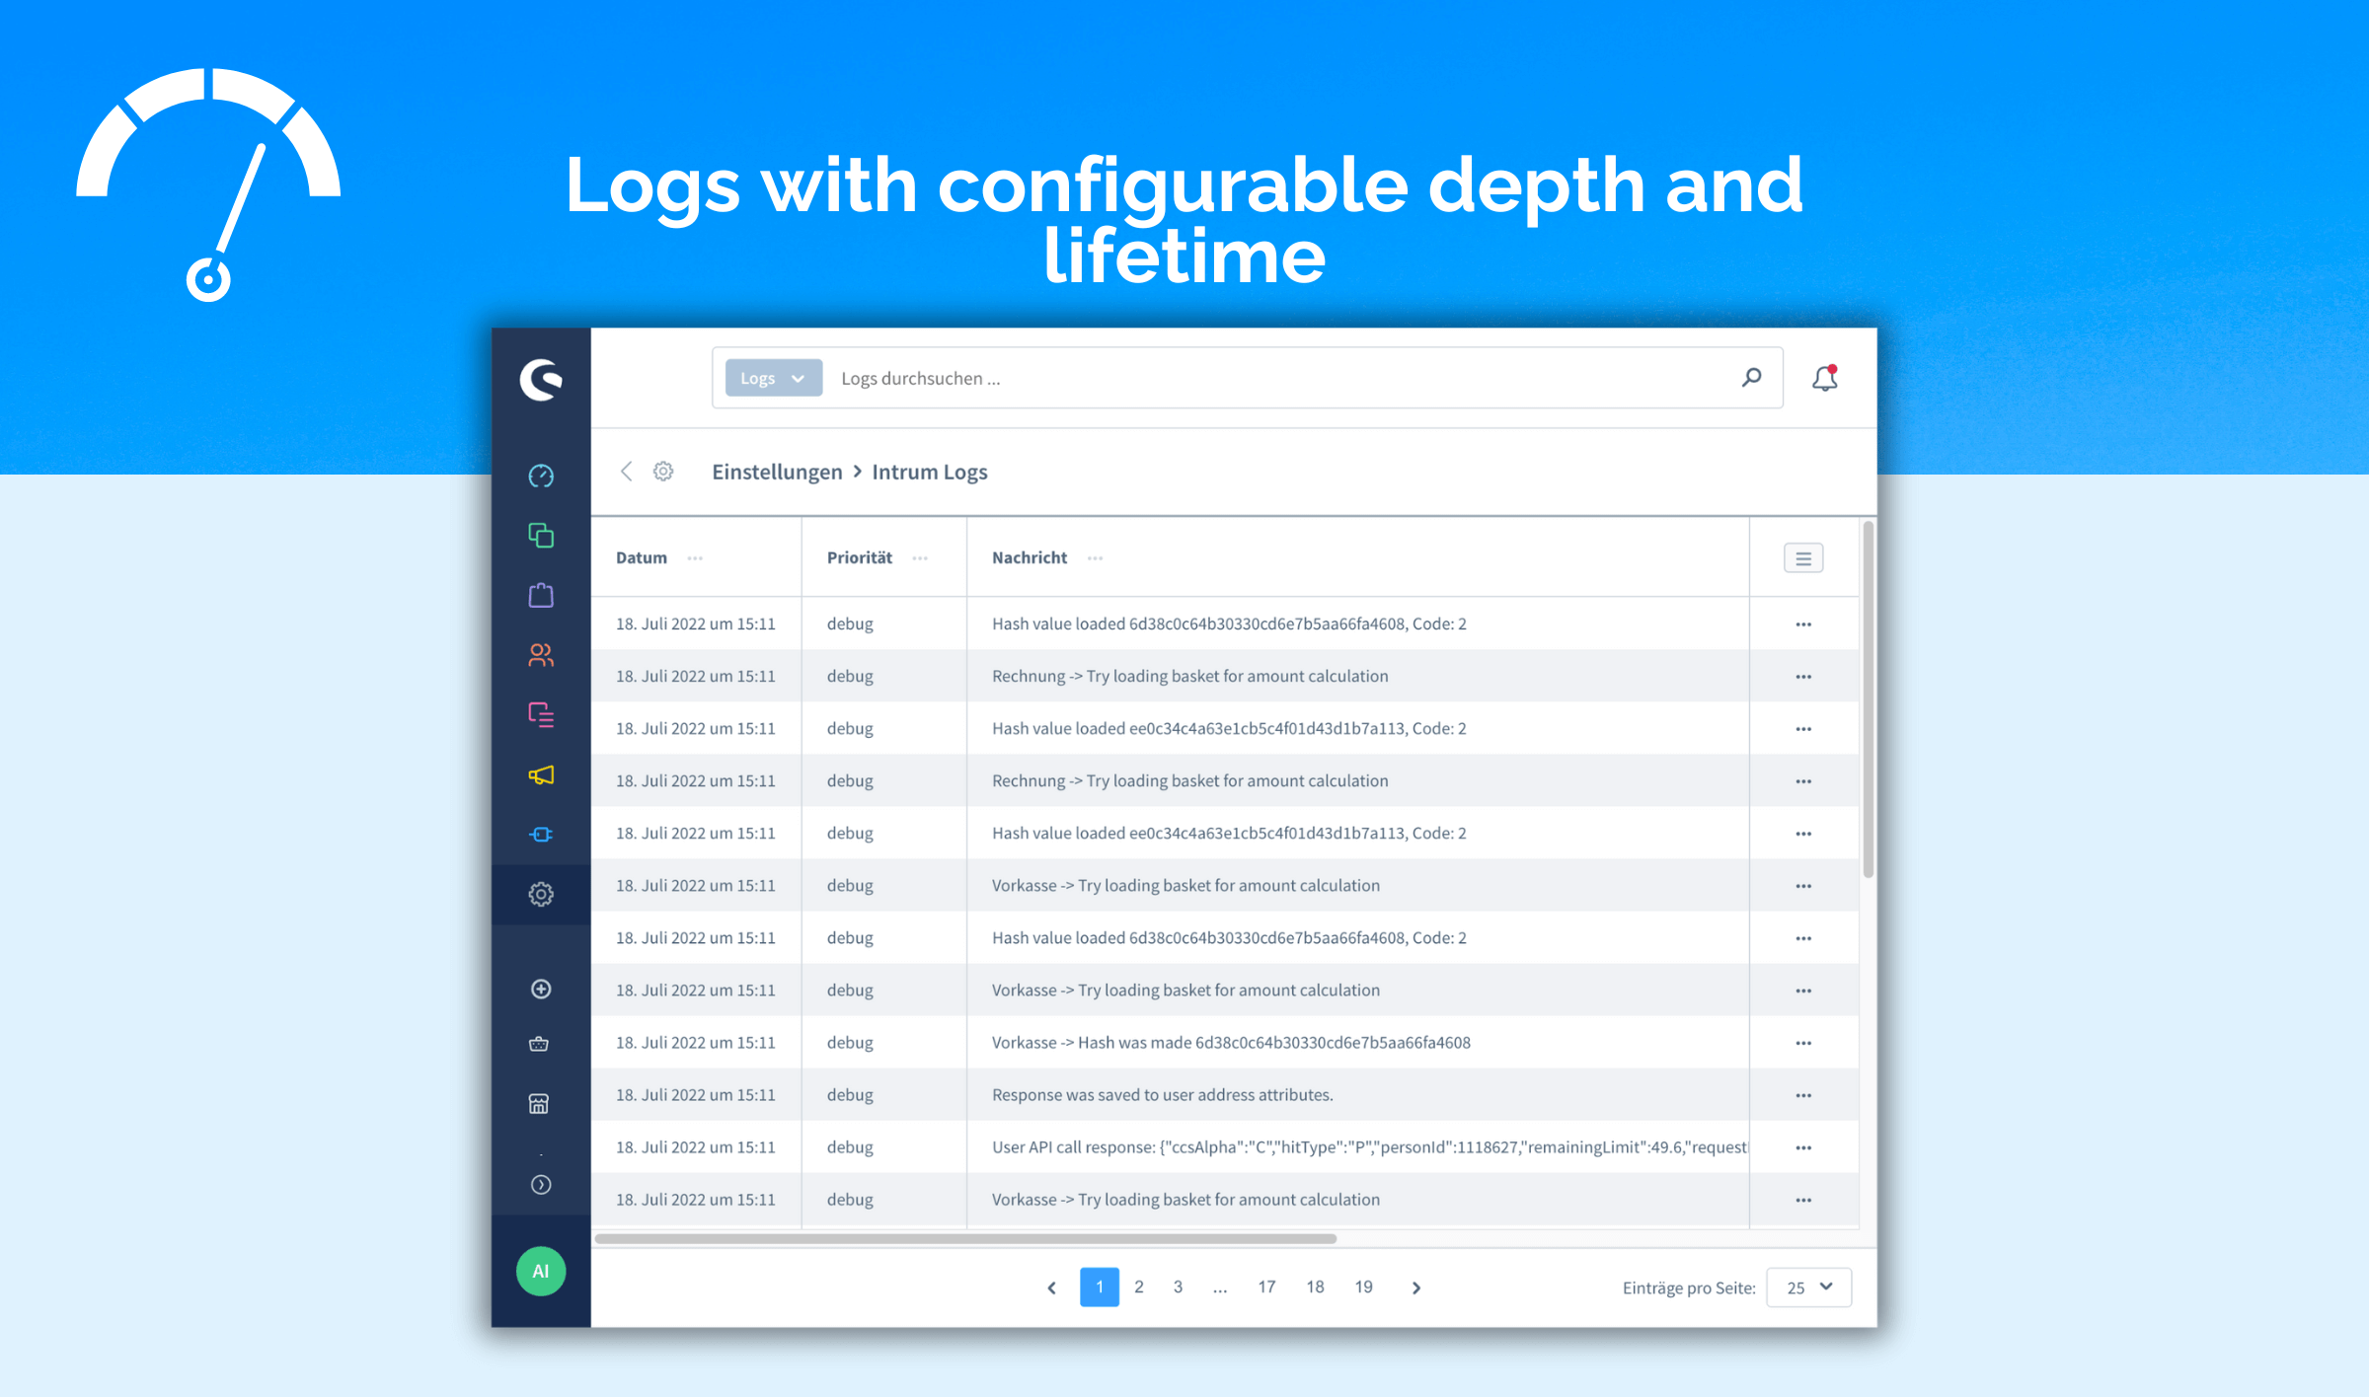2369x1397 pixels.
Task: Open the Dashboard speedometer sidebar icon
Action: (541, 476)
